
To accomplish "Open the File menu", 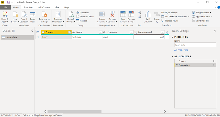I will coord(5,7).
